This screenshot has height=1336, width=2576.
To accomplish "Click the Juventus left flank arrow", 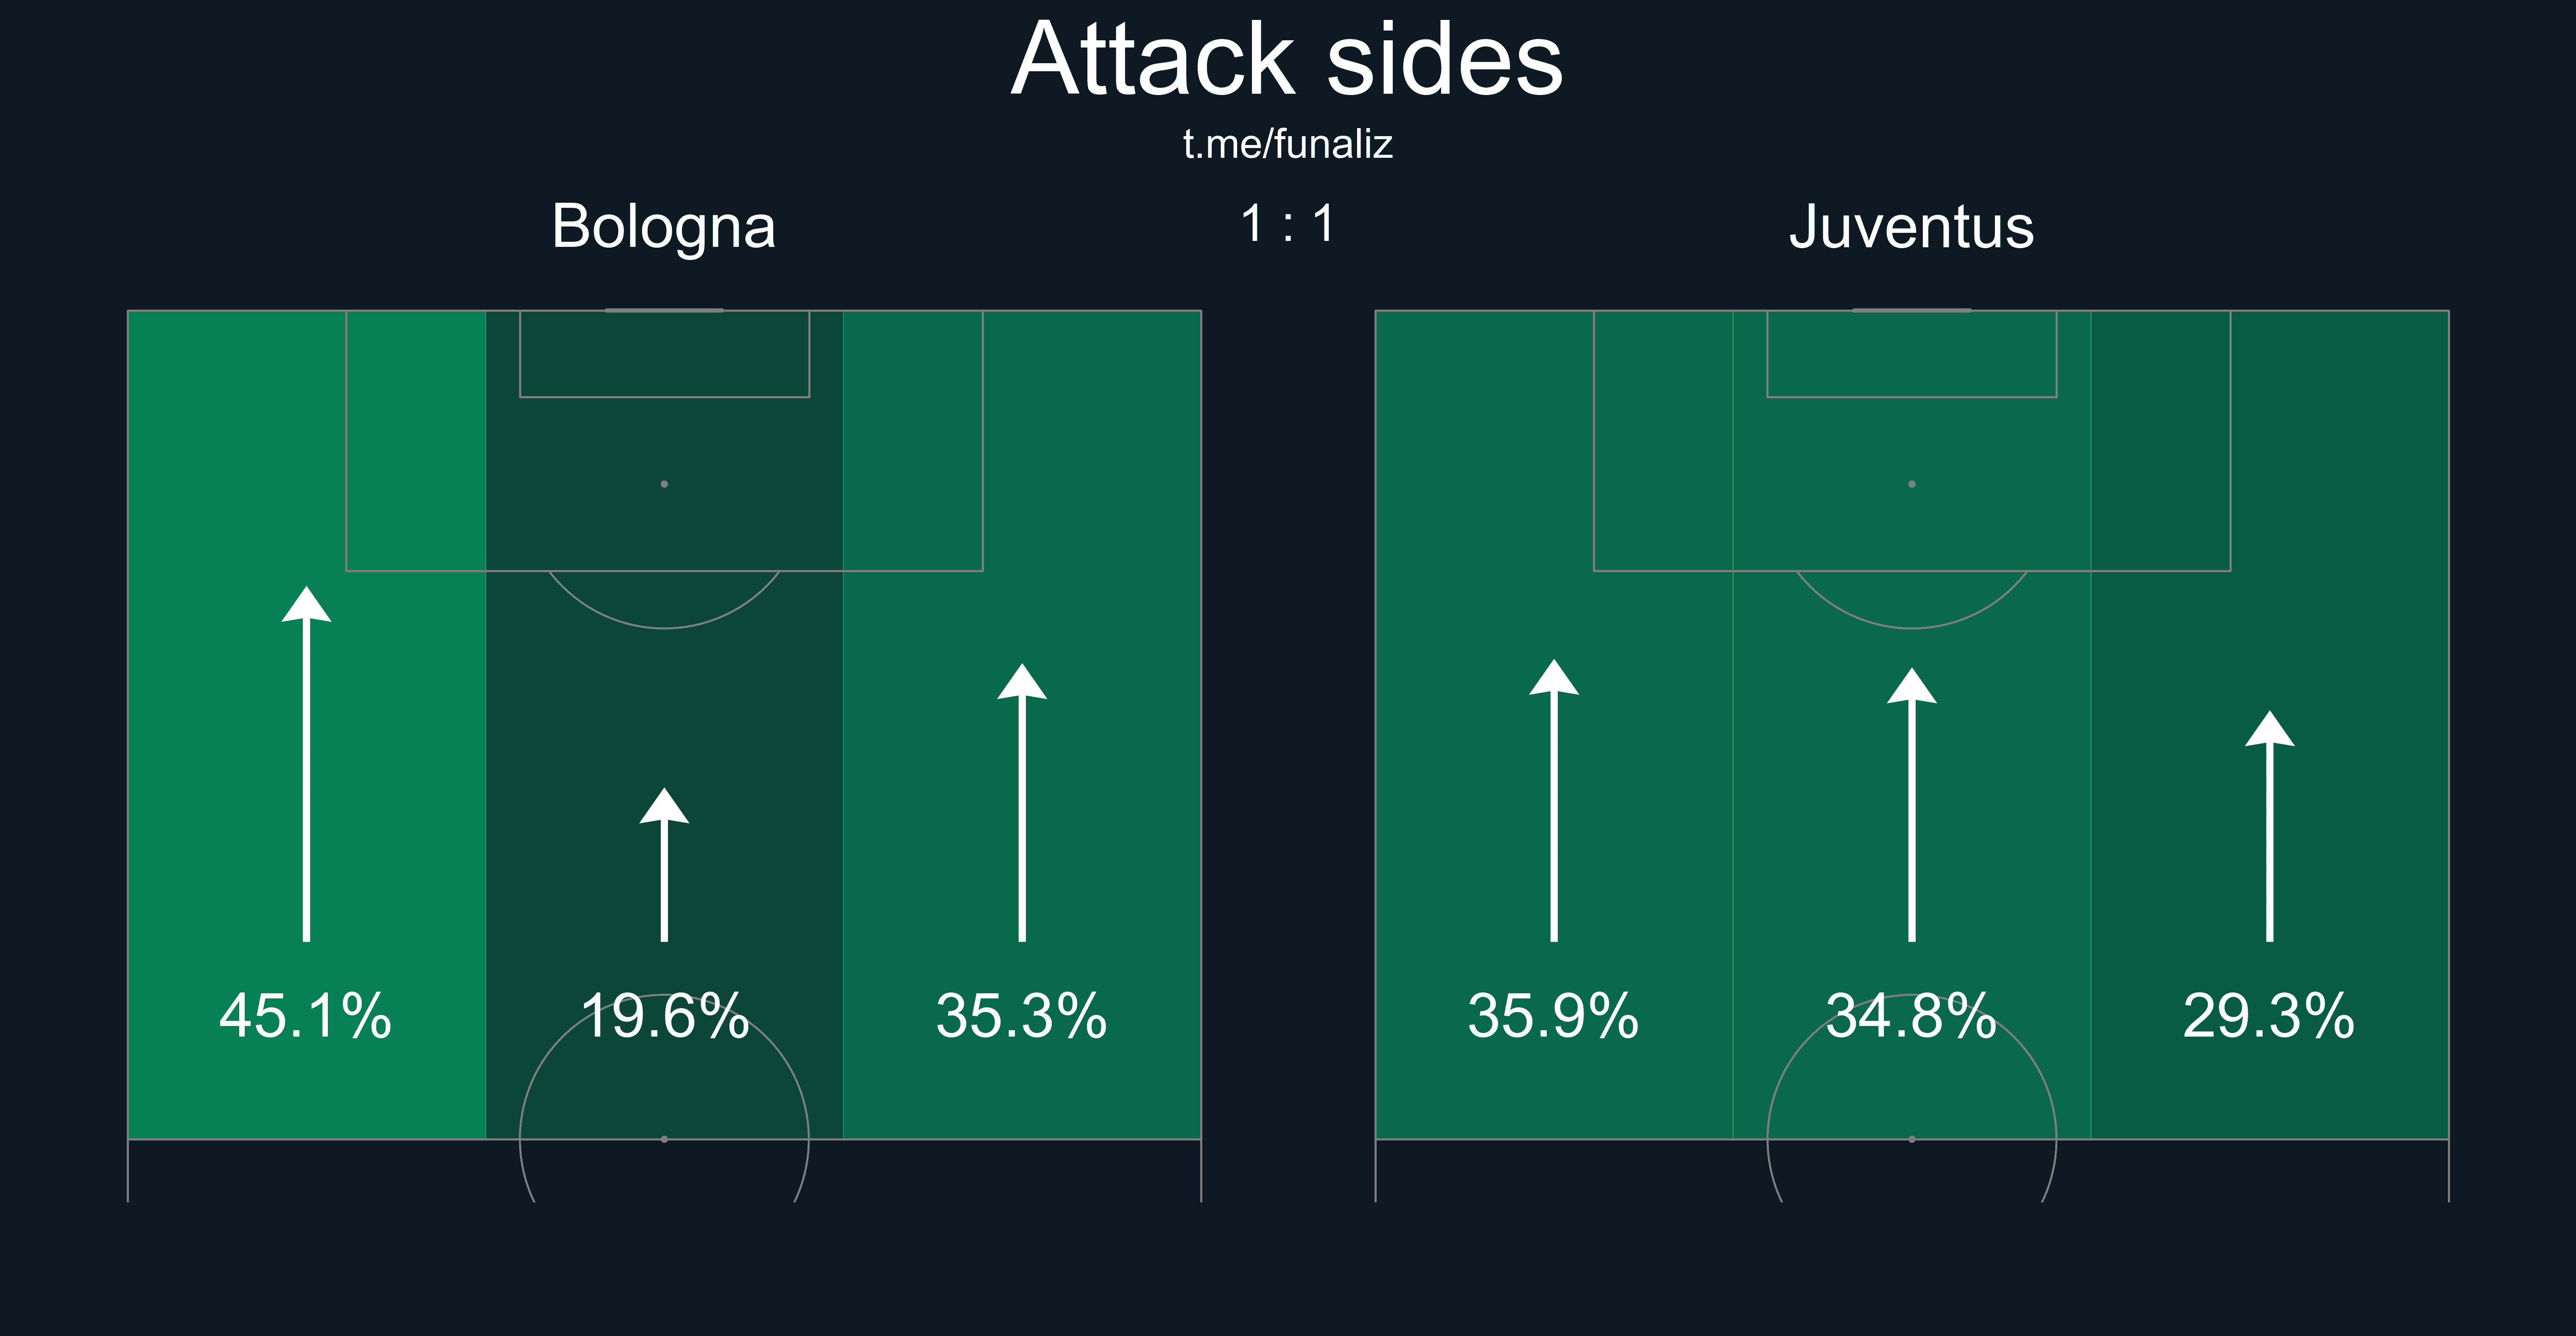I will pos(1554,800).
